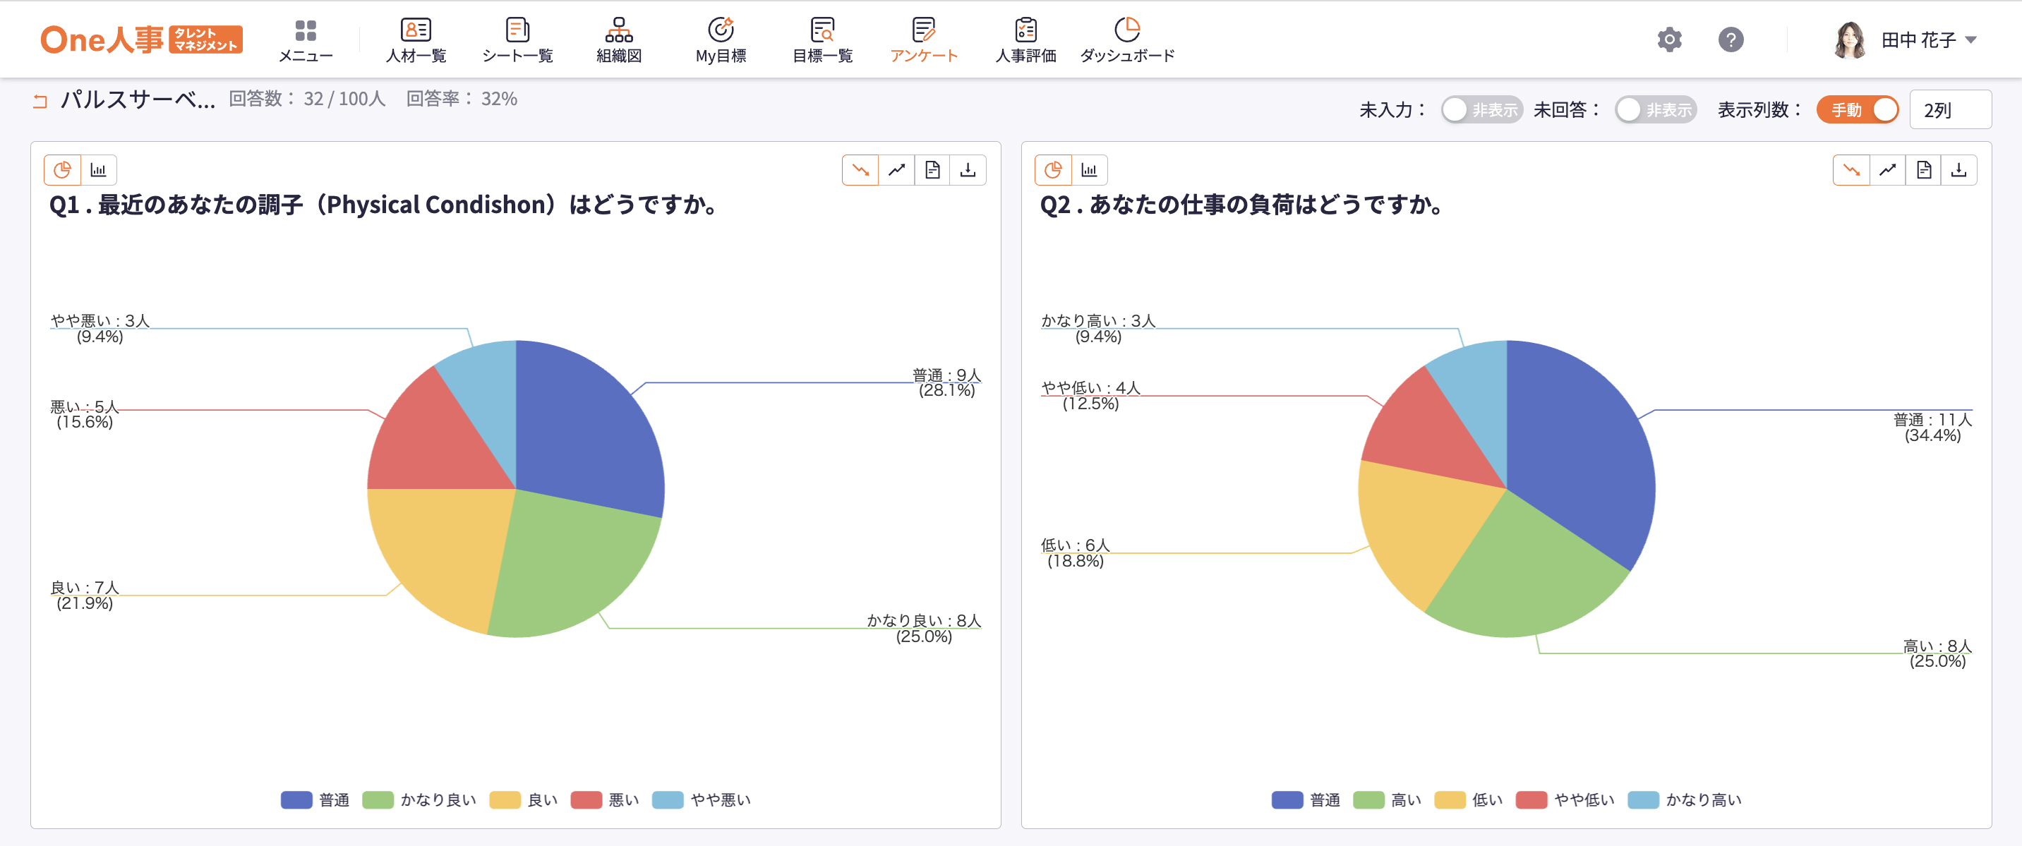Go back via パルスサーベイ return arrow

tap(40, 100)
